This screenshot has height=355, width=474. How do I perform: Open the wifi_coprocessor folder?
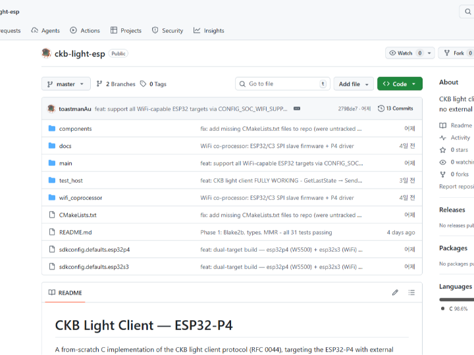coord(80,198)
